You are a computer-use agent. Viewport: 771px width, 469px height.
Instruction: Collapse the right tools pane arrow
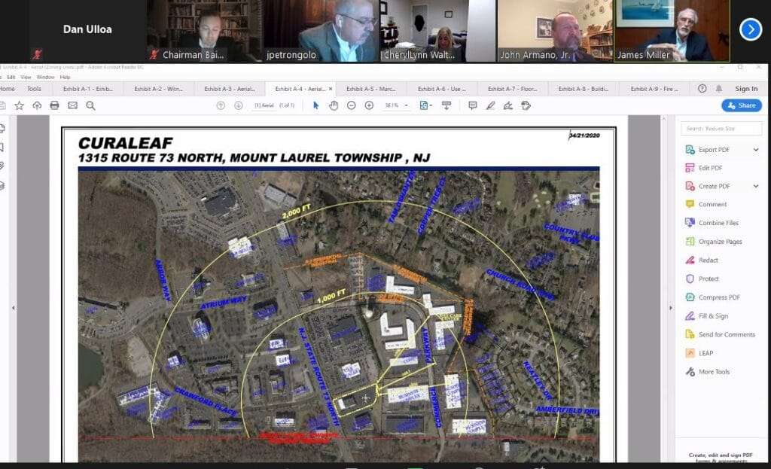[671, 308]
